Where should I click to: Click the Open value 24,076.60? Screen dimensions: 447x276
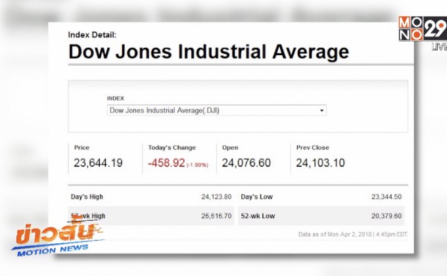246,163
